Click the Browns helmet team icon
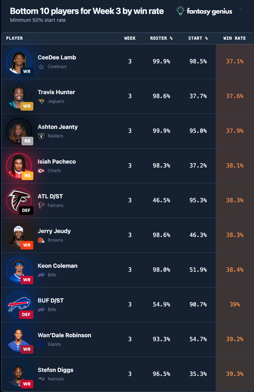The height and width of the screenshot is (392, 254). pos(41,240)
